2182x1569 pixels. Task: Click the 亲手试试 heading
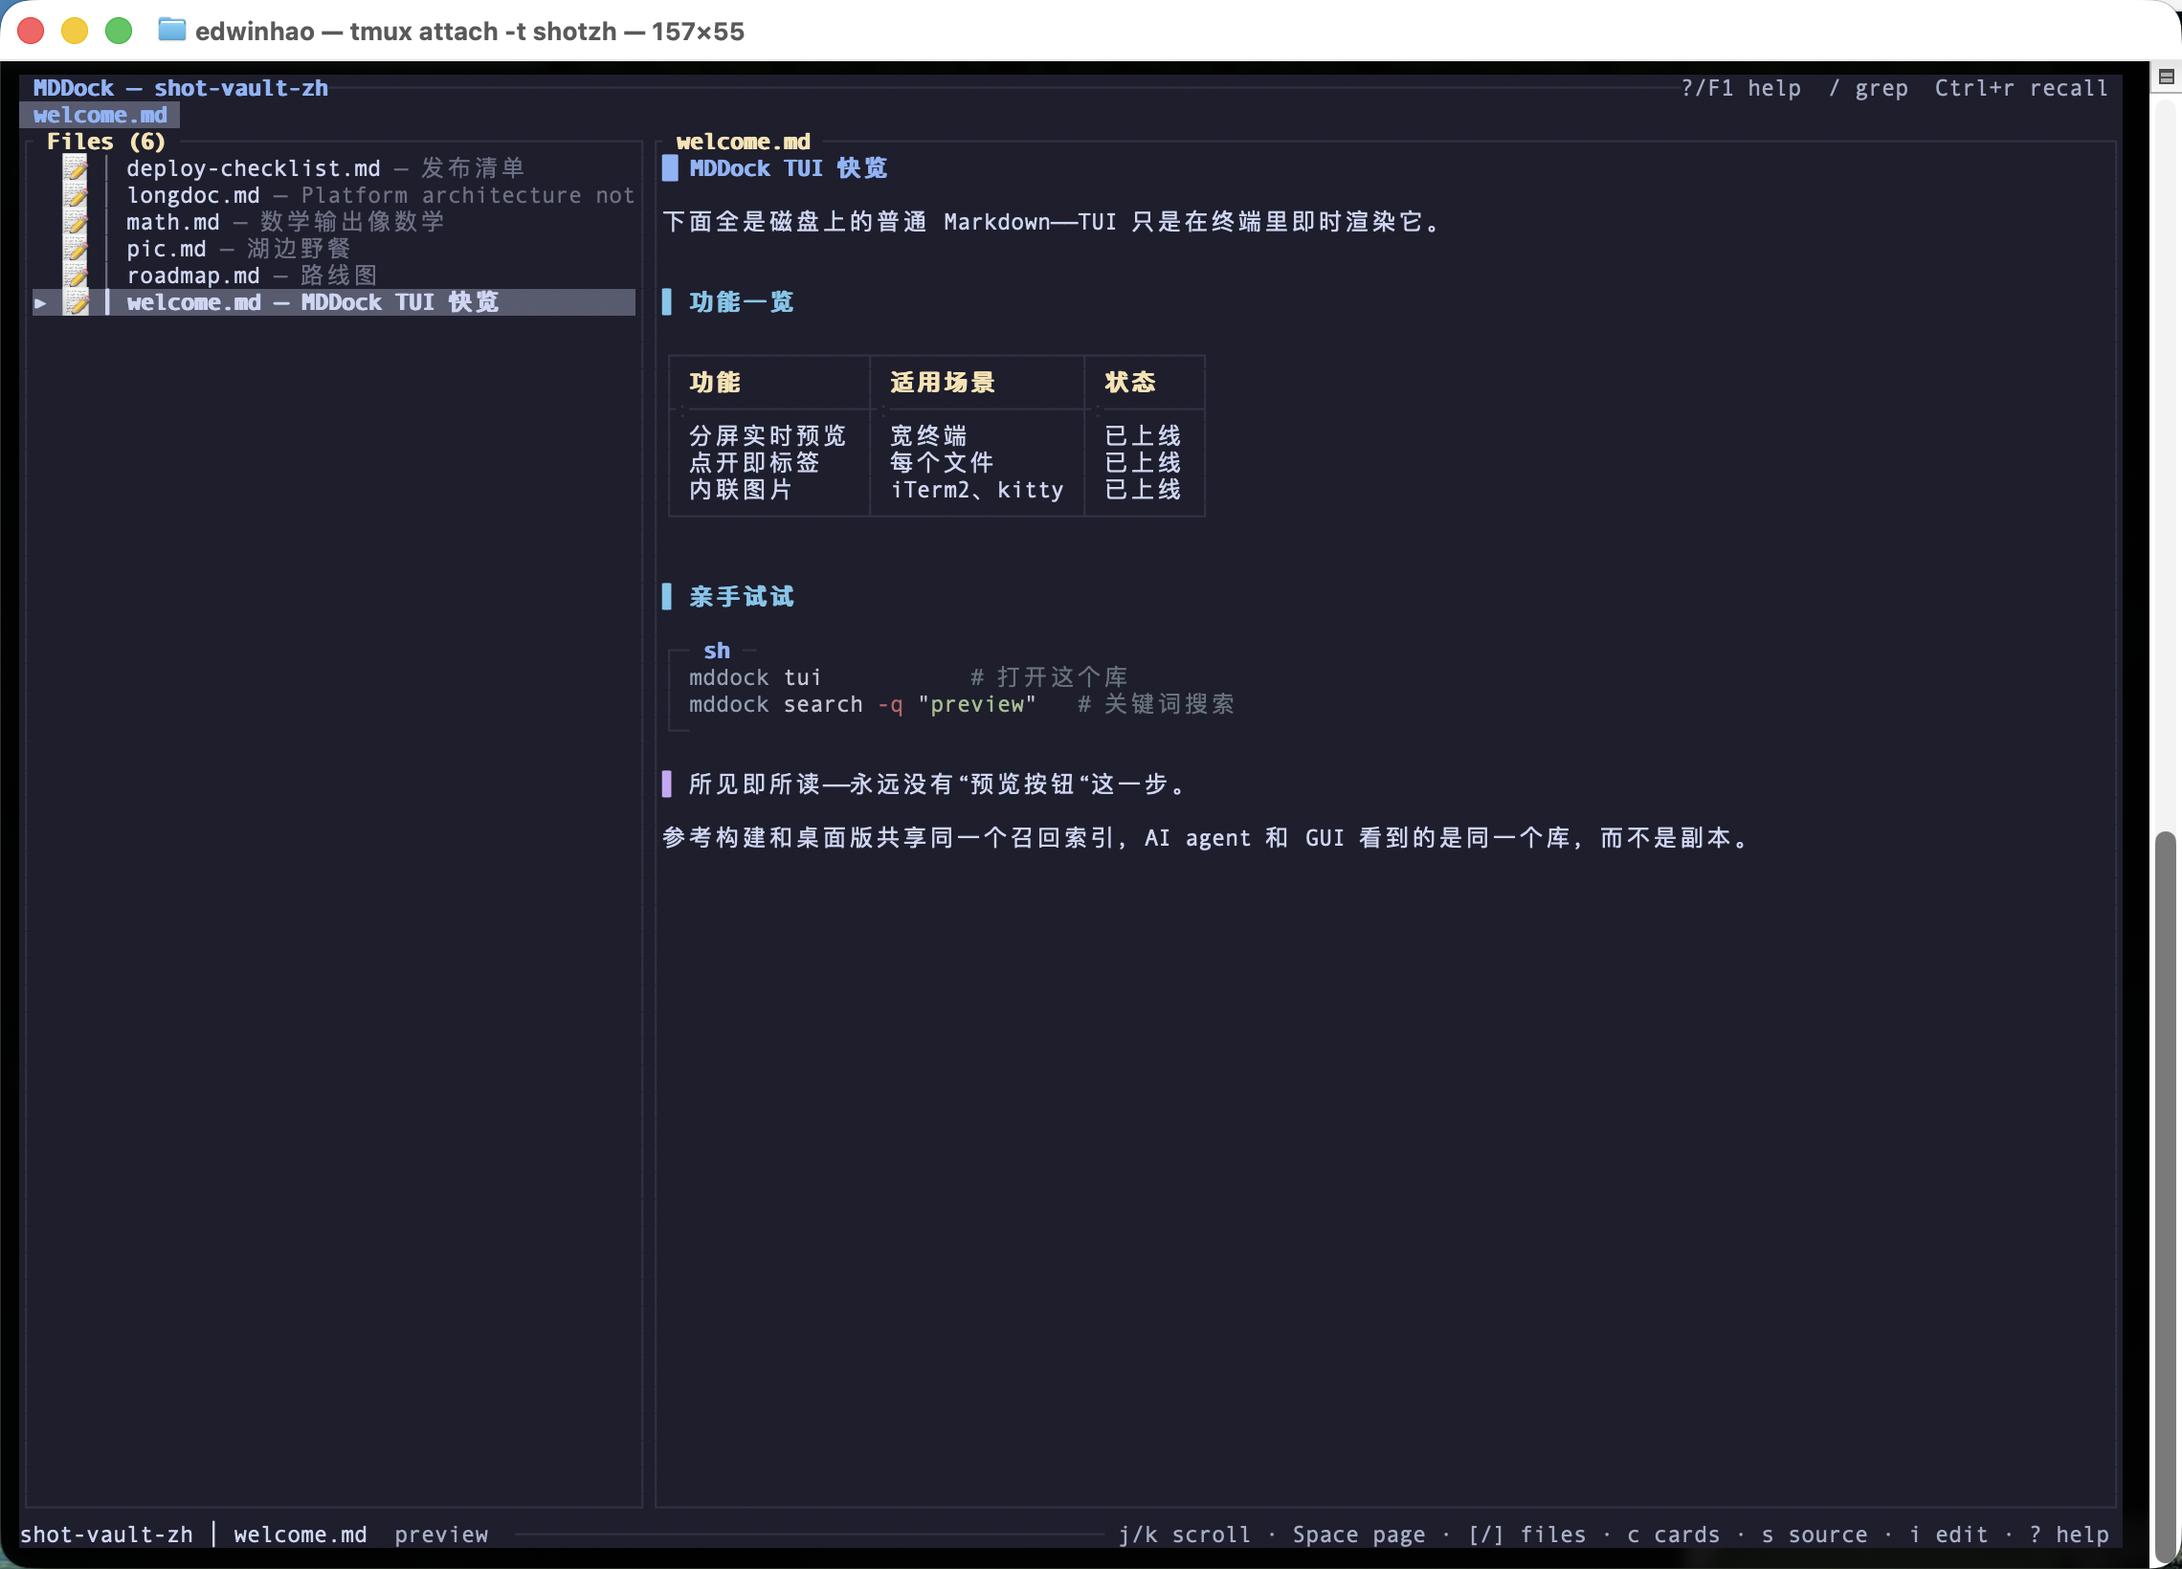(x=741, y=596)
